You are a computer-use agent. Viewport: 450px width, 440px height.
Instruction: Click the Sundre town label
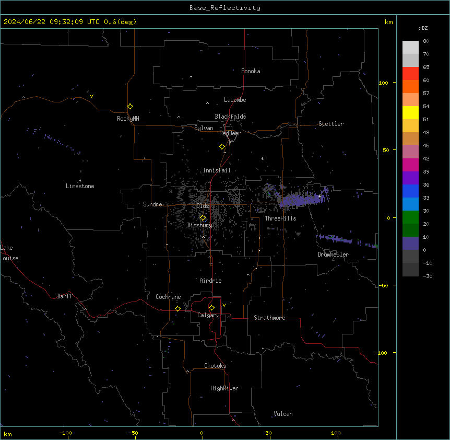152,204
